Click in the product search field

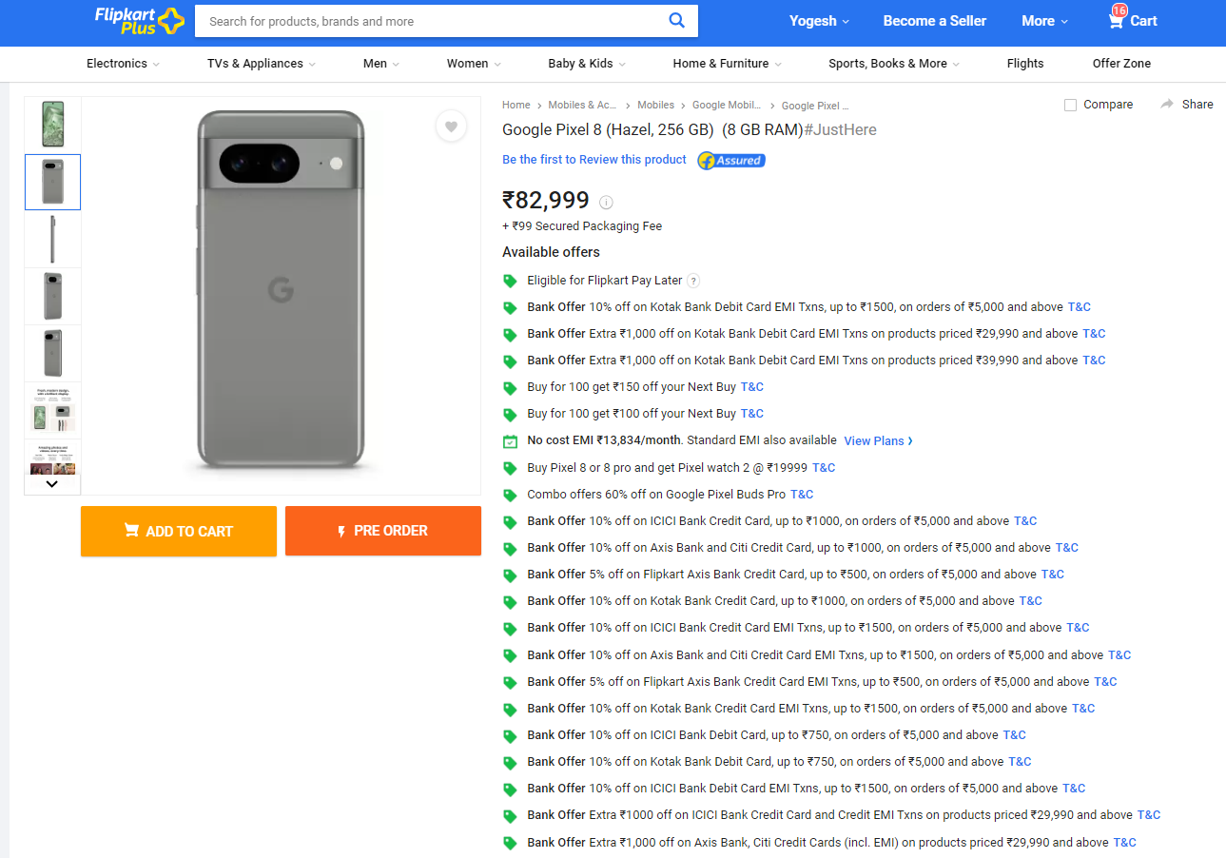coord(428,21)
